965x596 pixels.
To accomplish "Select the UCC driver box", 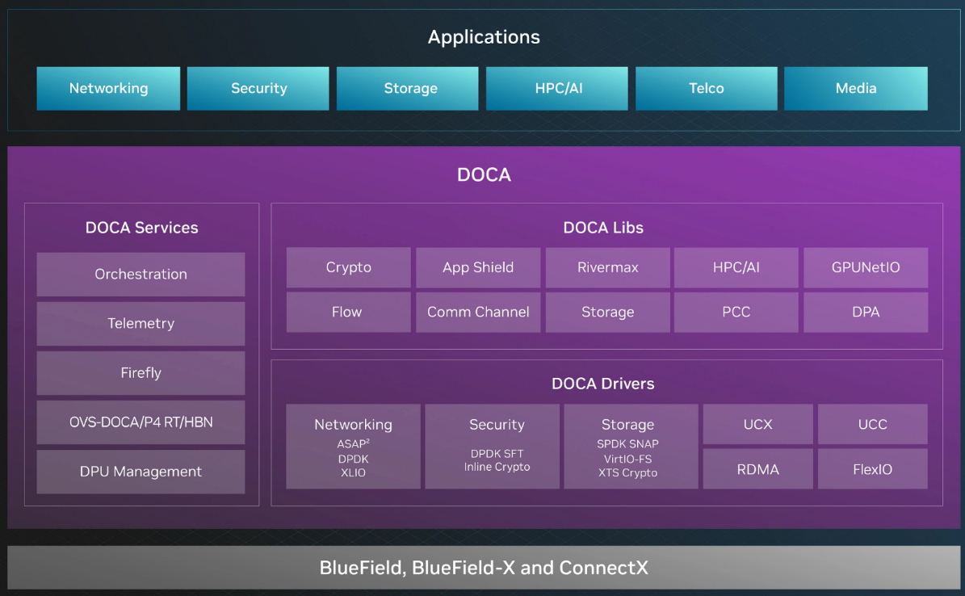I will pos(873,424).
